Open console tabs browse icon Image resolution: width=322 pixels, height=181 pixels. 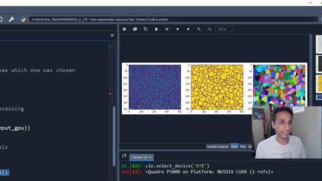(x=124, y=156)
